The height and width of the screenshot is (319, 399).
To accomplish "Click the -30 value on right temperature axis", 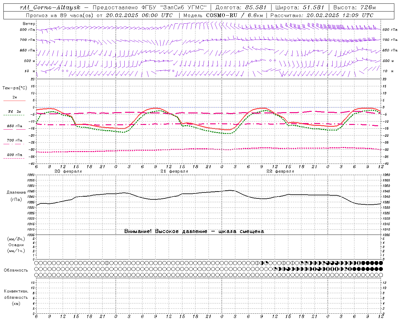I will point(385,150).
